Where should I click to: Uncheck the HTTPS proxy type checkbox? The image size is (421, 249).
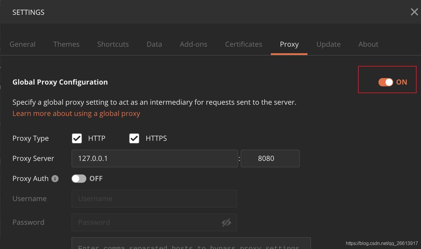[134, 138]
